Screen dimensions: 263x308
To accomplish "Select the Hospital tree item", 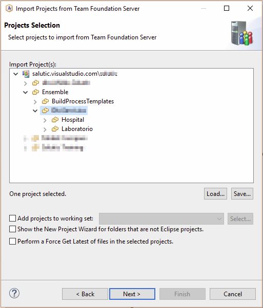I will tap(73, 120).
